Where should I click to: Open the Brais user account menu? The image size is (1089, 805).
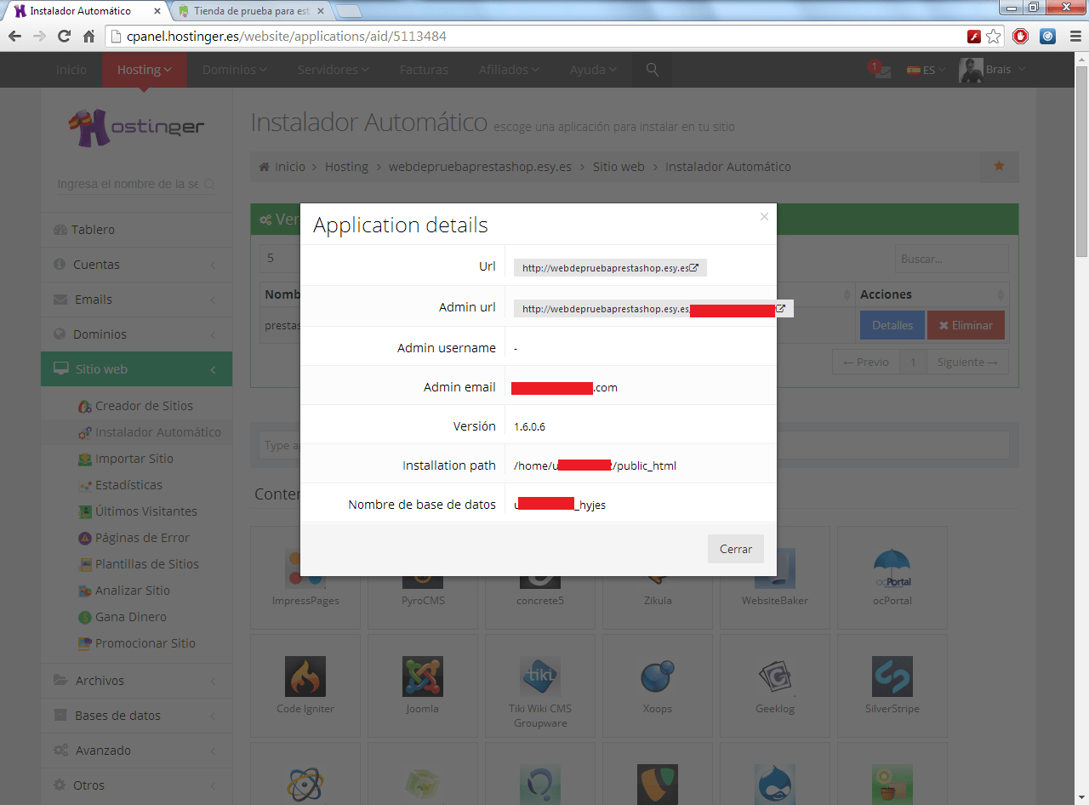point(992,70)
